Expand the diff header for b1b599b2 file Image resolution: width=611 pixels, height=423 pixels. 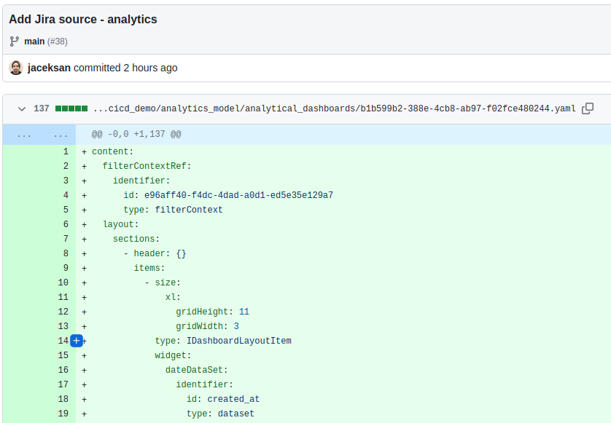[292, 108]
